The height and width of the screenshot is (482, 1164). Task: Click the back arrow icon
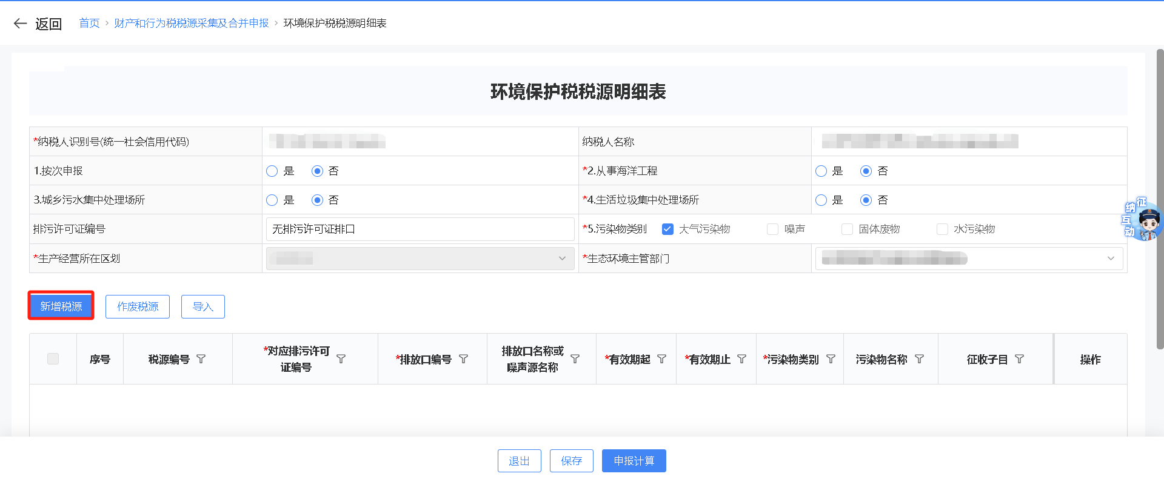(x=21, y=24)
